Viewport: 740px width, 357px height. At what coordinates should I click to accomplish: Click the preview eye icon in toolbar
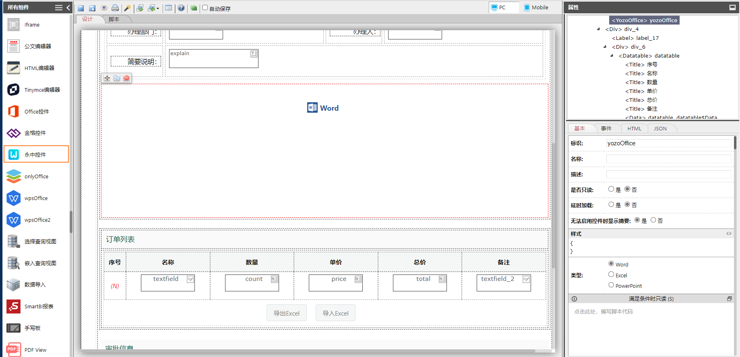click(x=104, y=8)
